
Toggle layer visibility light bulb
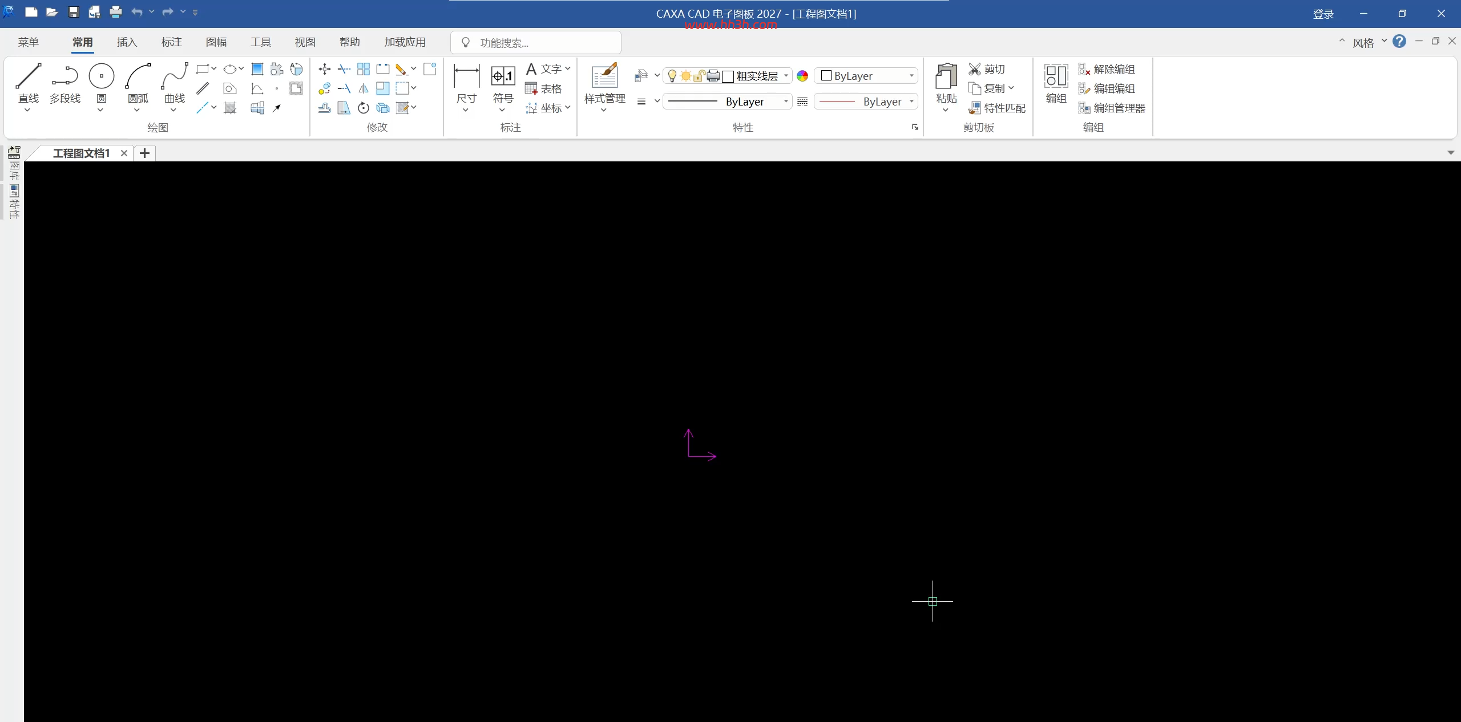(x=672, y=76)
